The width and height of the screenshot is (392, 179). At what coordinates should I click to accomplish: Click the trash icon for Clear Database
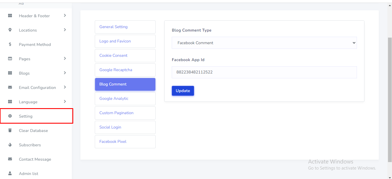pos(10,131)
